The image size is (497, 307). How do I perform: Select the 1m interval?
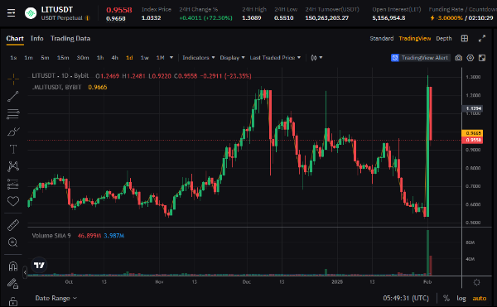click(28, 58)
